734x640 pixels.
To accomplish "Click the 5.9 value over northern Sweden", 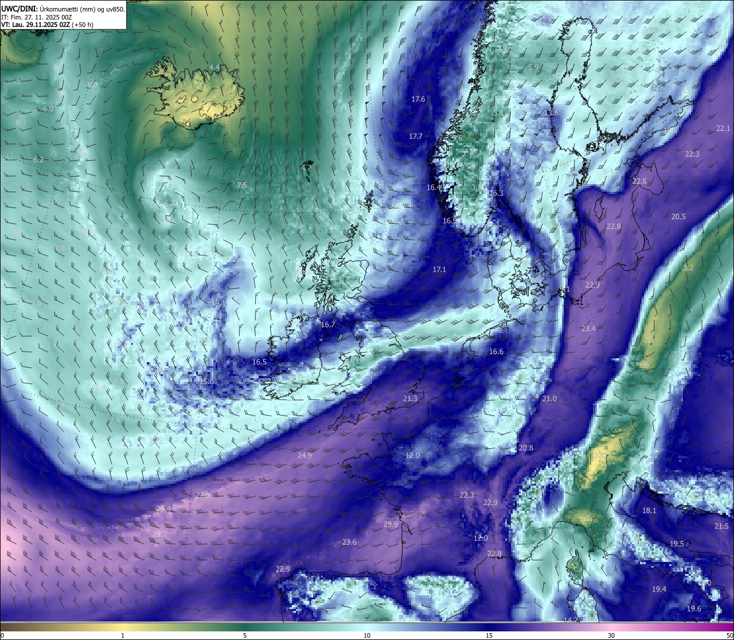I will pyautogui.click(x=533, y=67).
